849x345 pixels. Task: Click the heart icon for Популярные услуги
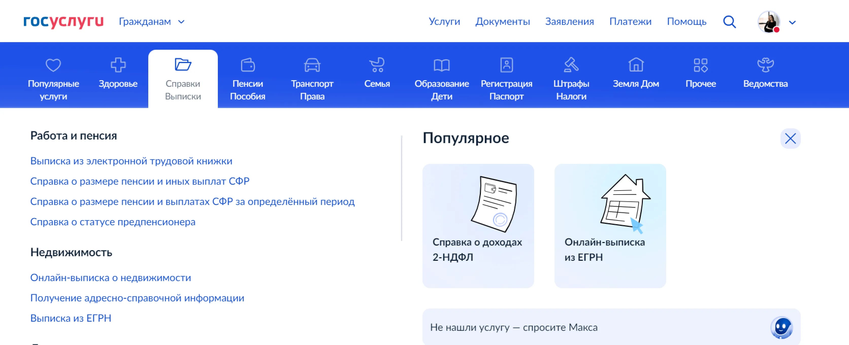[x=53, y=65]
